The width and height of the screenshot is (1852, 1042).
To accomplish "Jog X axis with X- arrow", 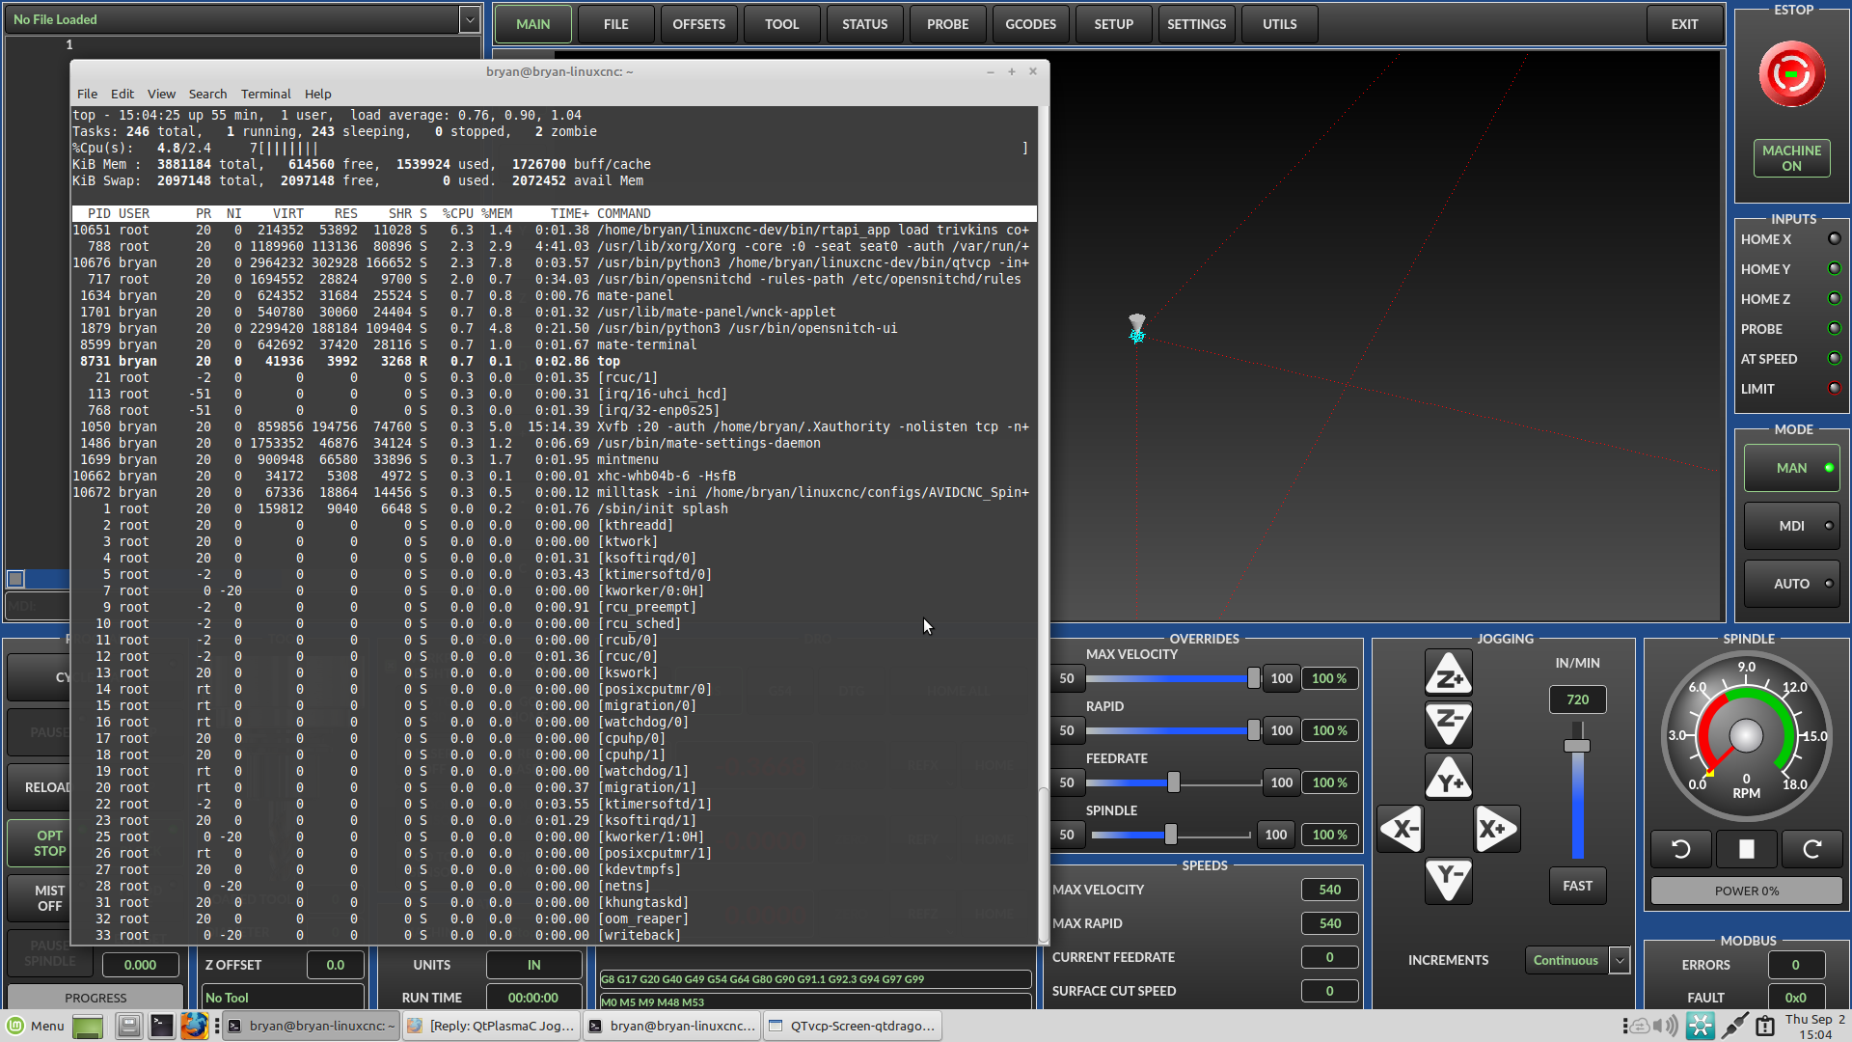I will click(x=1401, y=829).
